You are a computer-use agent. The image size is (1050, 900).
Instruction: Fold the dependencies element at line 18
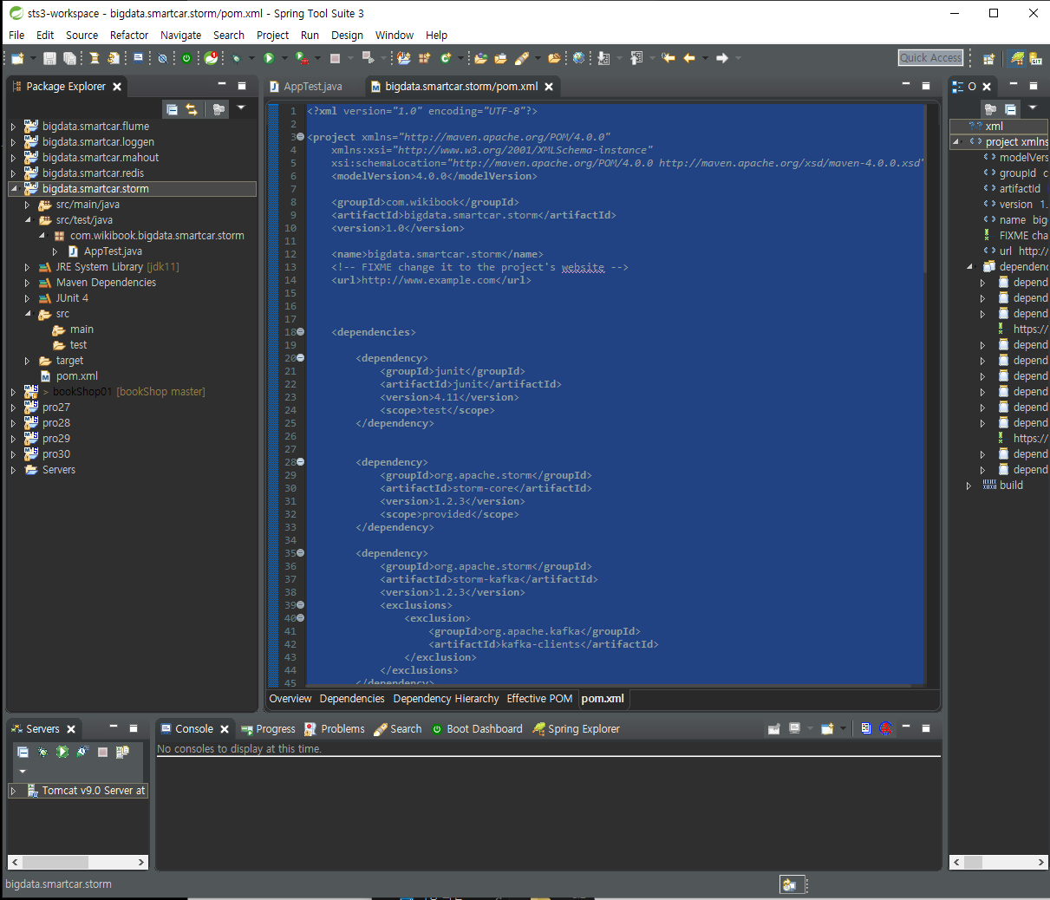[x=300, y=332]
